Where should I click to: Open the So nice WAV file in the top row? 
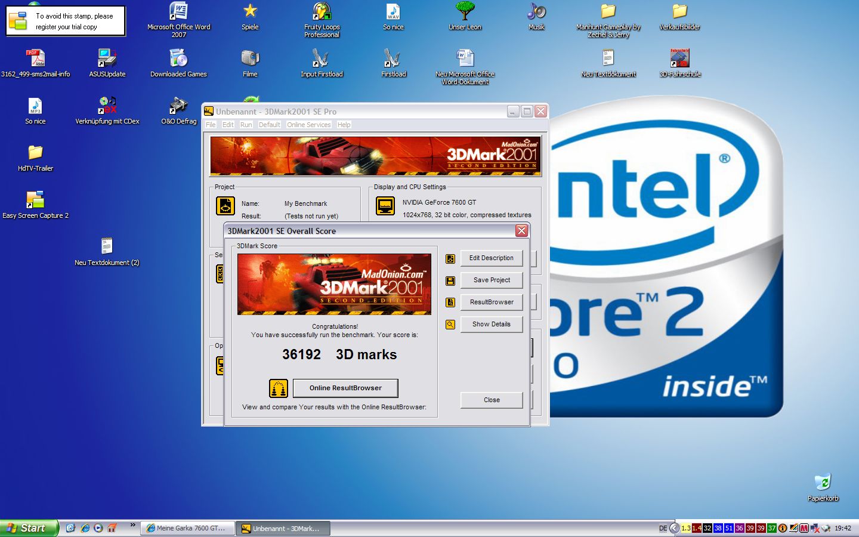[x=393, y=17]
